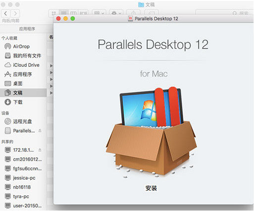Expand the last folder disclosure triangle
The image size is (254, 211).
(51, 93)
